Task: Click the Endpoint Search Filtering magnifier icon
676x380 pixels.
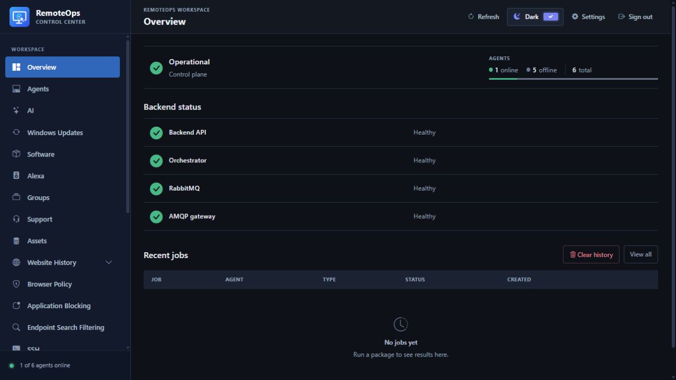Action: pos(17,327)
